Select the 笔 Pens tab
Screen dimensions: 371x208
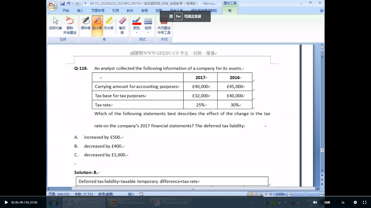click(x=230, y=11)
